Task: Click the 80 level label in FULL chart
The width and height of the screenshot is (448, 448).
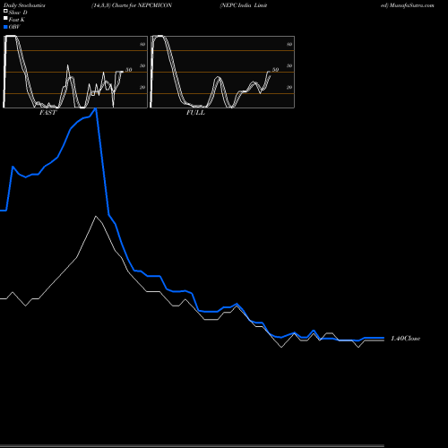Action: pos(289,44)
